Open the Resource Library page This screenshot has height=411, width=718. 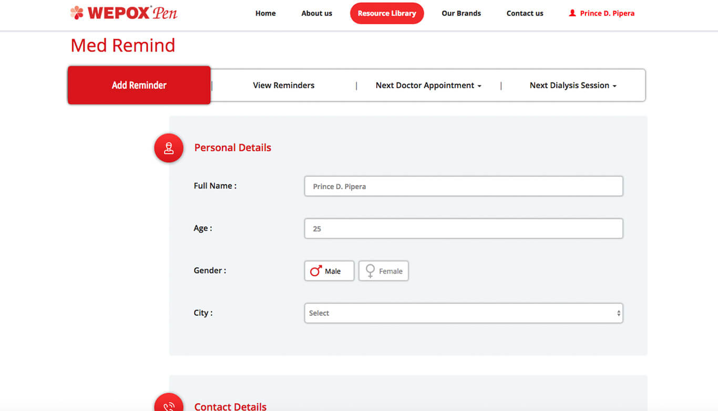(x=387, y=14)
